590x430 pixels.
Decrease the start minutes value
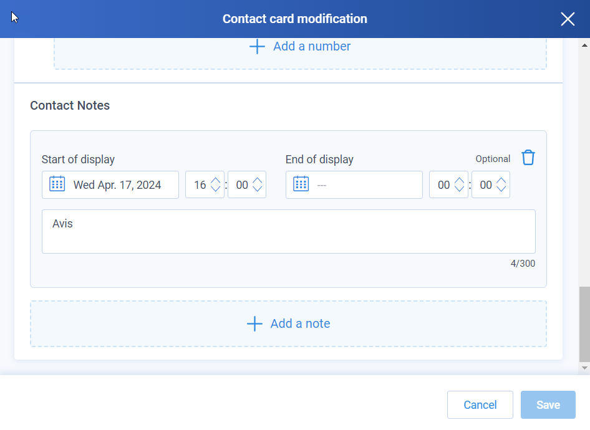pos(258,188)
